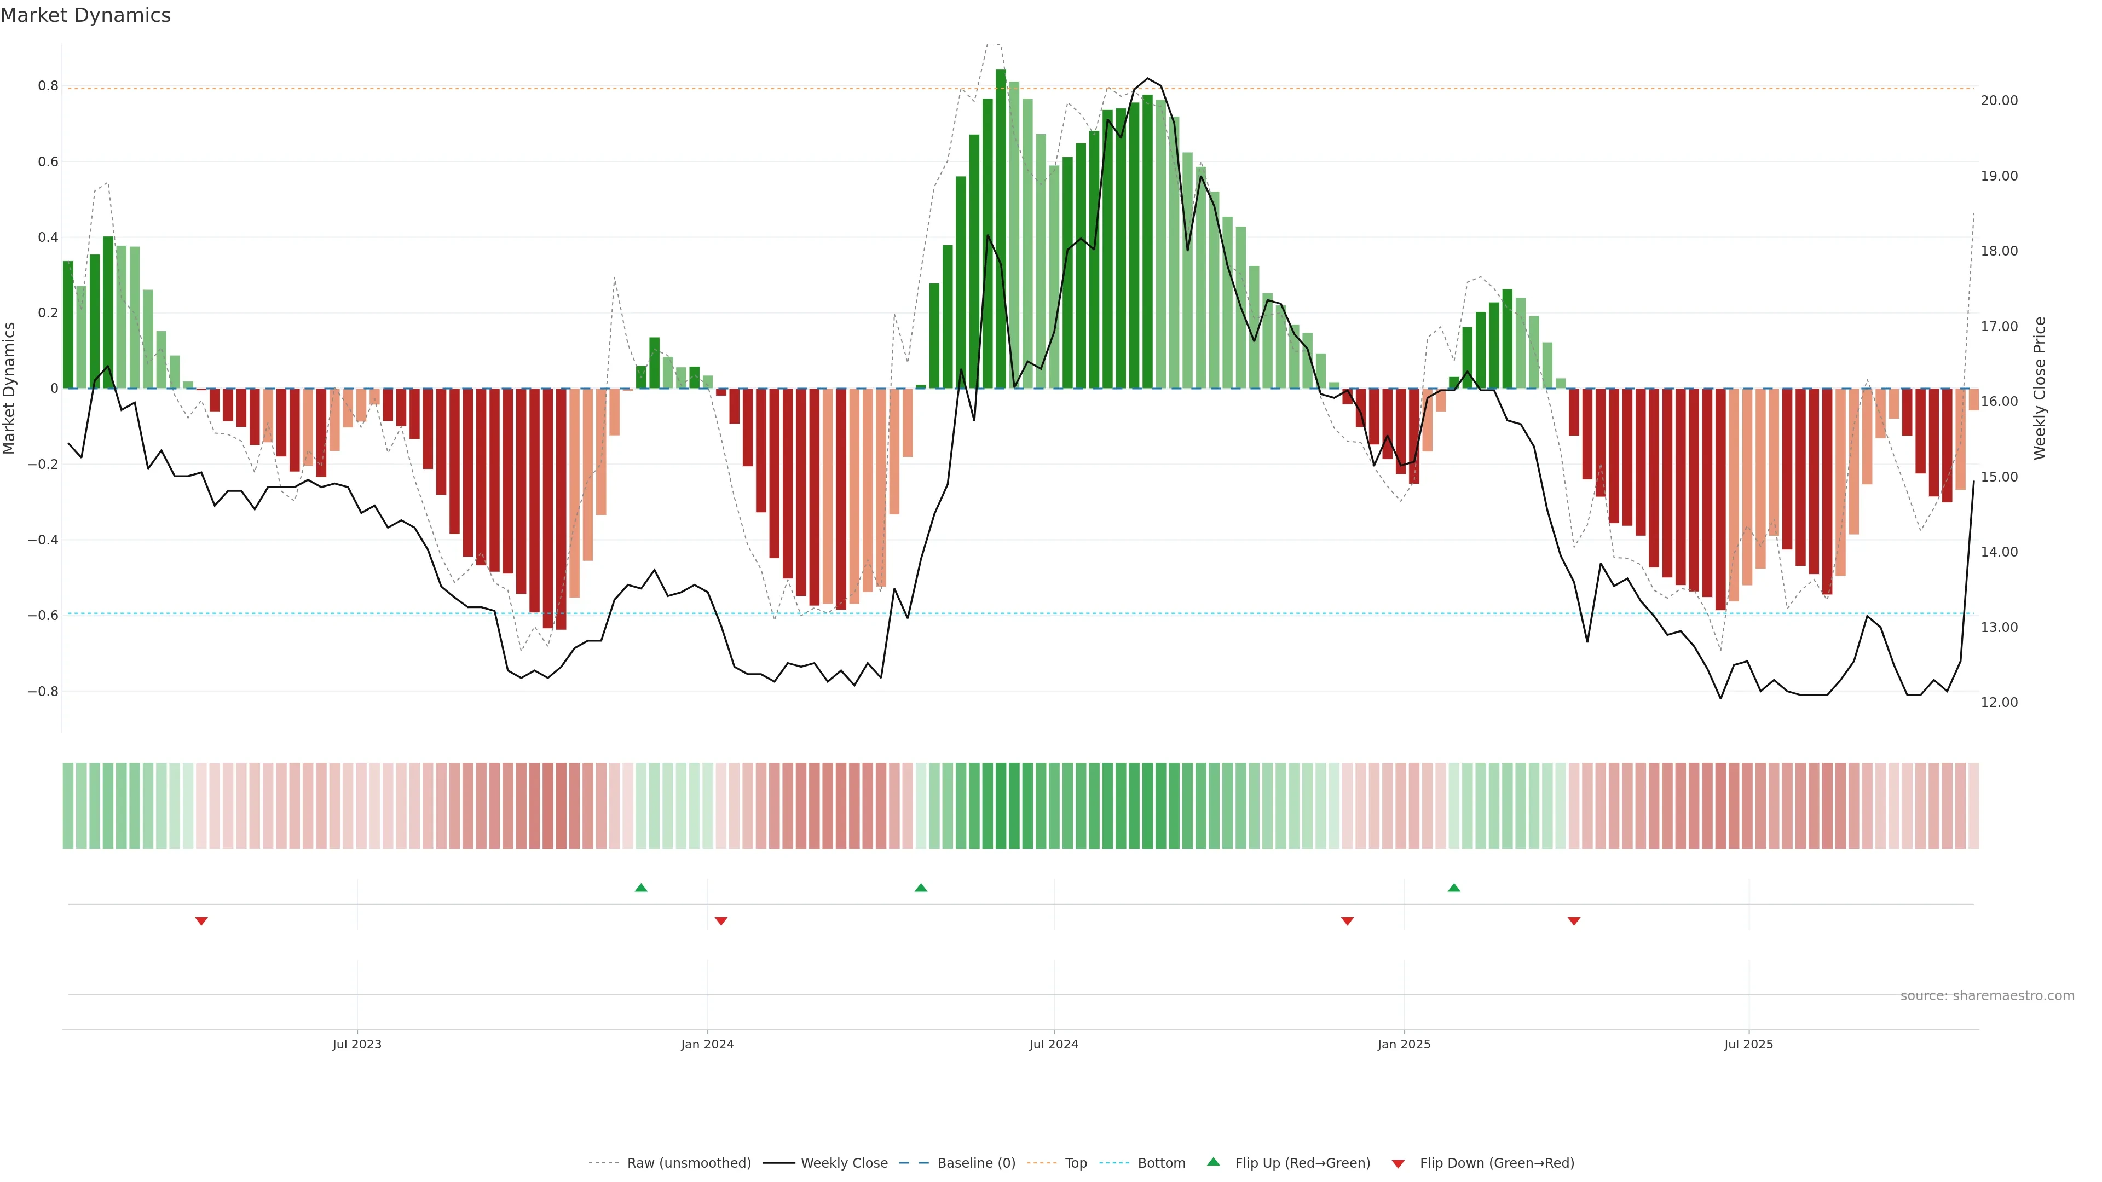The width and height of the screenshot is (2102, 1182).
Task: Click the Jan 2025 x-axis label
Action: pos(1404,1044)
